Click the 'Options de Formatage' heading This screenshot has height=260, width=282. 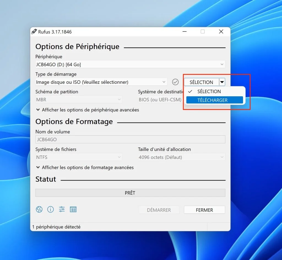(74, 121)
